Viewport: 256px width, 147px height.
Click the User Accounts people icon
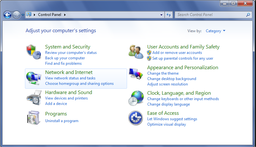click(136, 52)
